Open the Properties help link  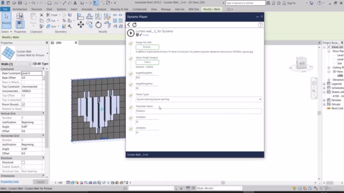click(10, 181)
